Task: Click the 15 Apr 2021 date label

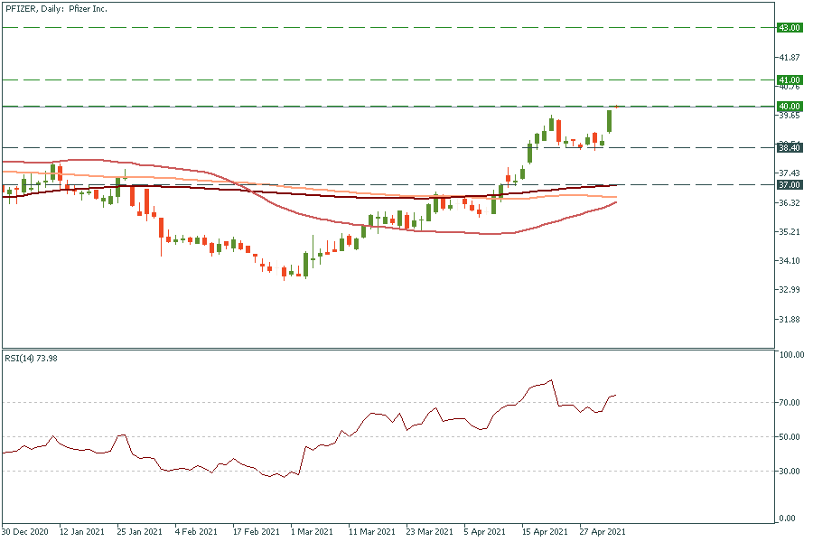Action: pyautogui.click(x=545, y=531)
